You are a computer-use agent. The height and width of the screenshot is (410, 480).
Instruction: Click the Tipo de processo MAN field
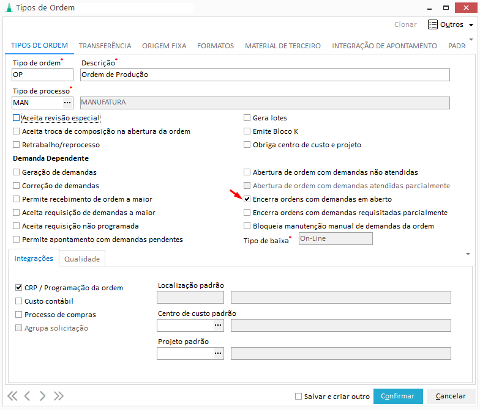(37, 103)
